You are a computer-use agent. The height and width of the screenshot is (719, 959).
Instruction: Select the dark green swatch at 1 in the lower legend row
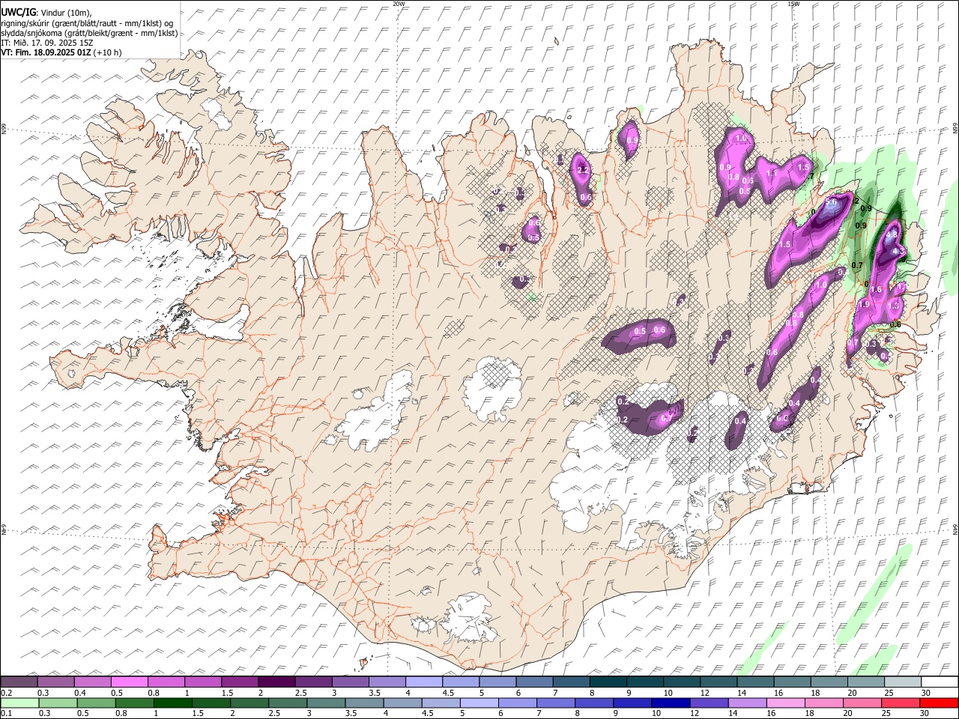(172, 703)
